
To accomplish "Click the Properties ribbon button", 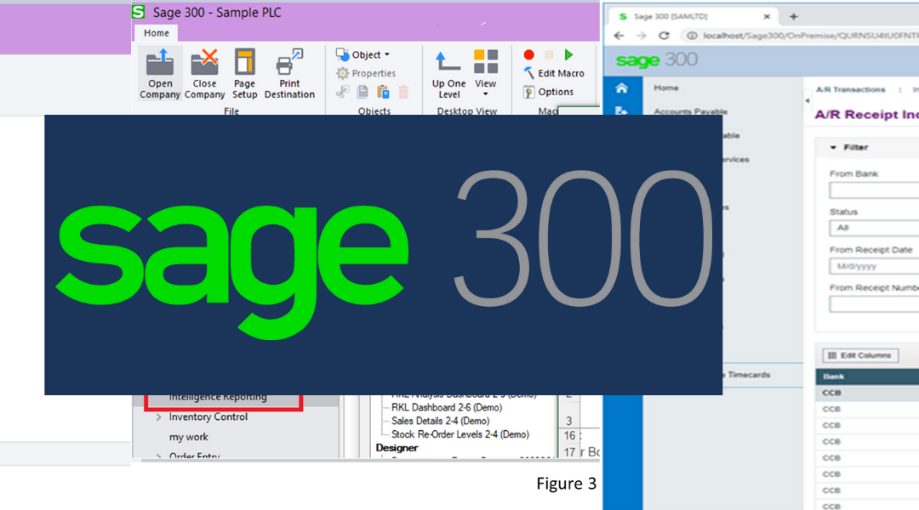I will [366, 73].
